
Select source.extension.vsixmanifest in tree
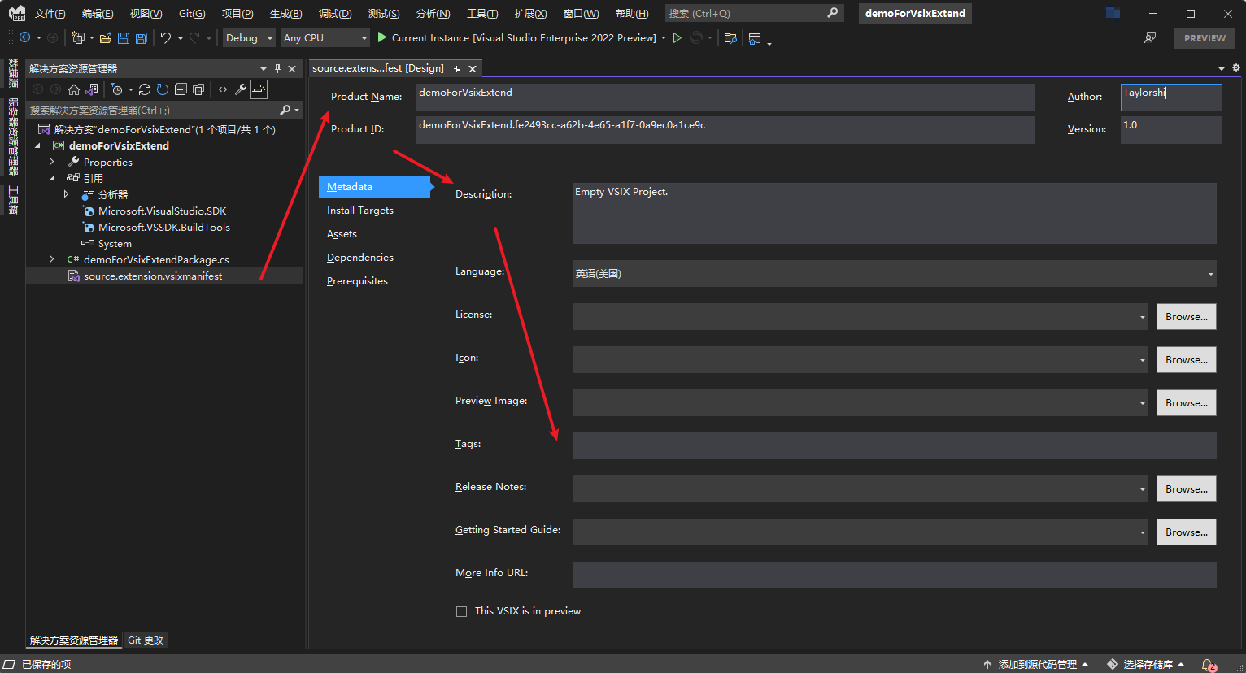coord(153,276)
